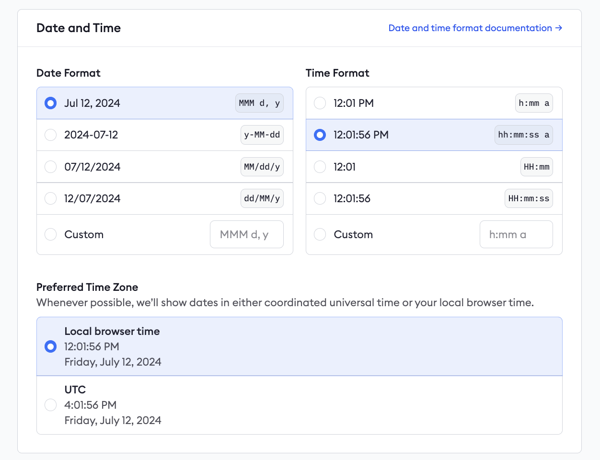600x460 pixels.
Task: Pick the 12/07/2024 date format
Action: [x=51, y=198]
